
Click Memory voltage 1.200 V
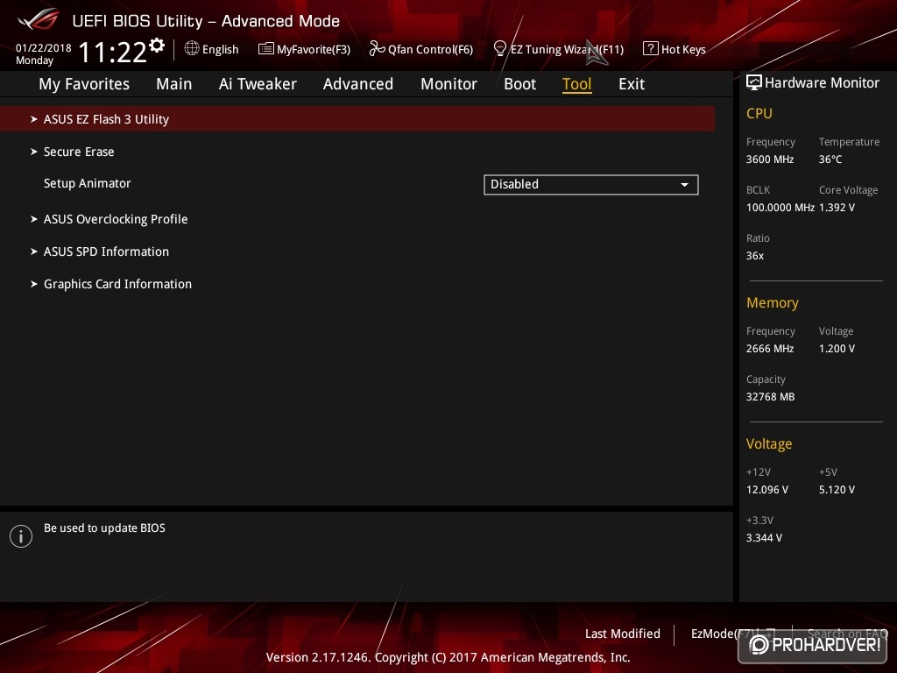837,349
